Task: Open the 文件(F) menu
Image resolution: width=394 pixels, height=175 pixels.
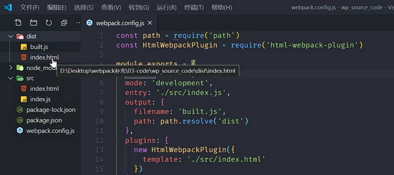Action: pyautogui.click(x=29, y=8)
